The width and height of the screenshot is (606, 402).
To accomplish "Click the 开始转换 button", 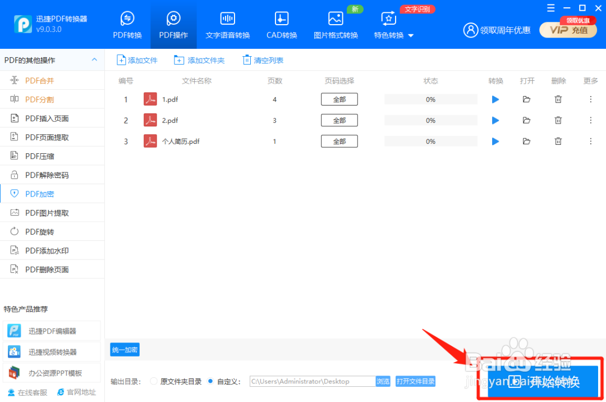I will (x=543, y=382).
